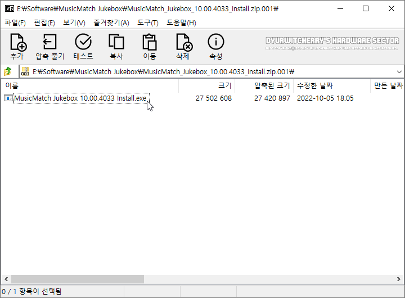Click the Delete (삭제) toolbar icon
The image size is (405, 298).
(x=184, y=42)
